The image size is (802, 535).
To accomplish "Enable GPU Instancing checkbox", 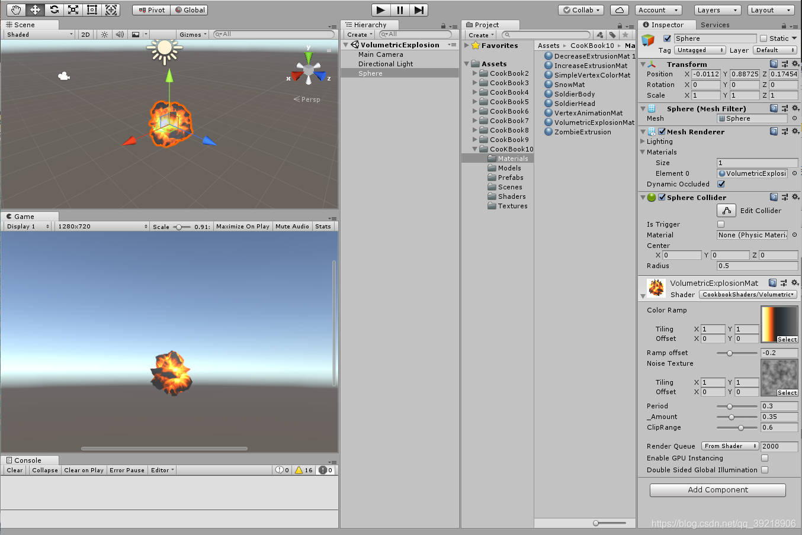I will coord(765,458).
